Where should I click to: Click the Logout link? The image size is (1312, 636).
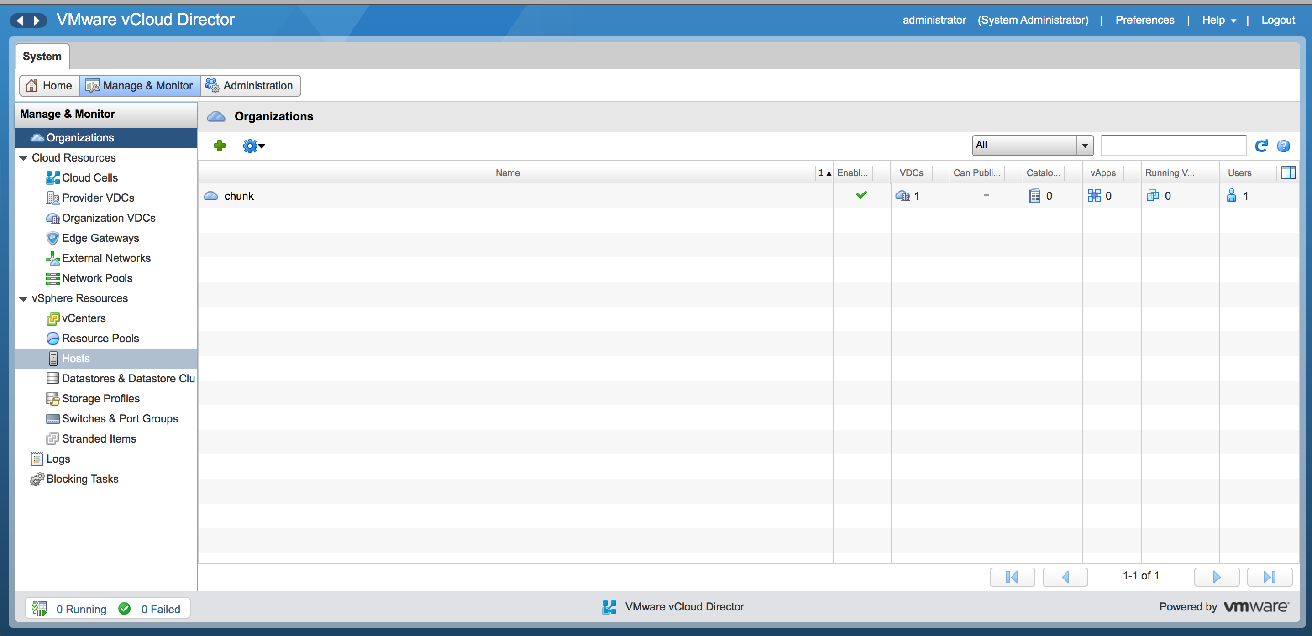[x=1277, y=20]
